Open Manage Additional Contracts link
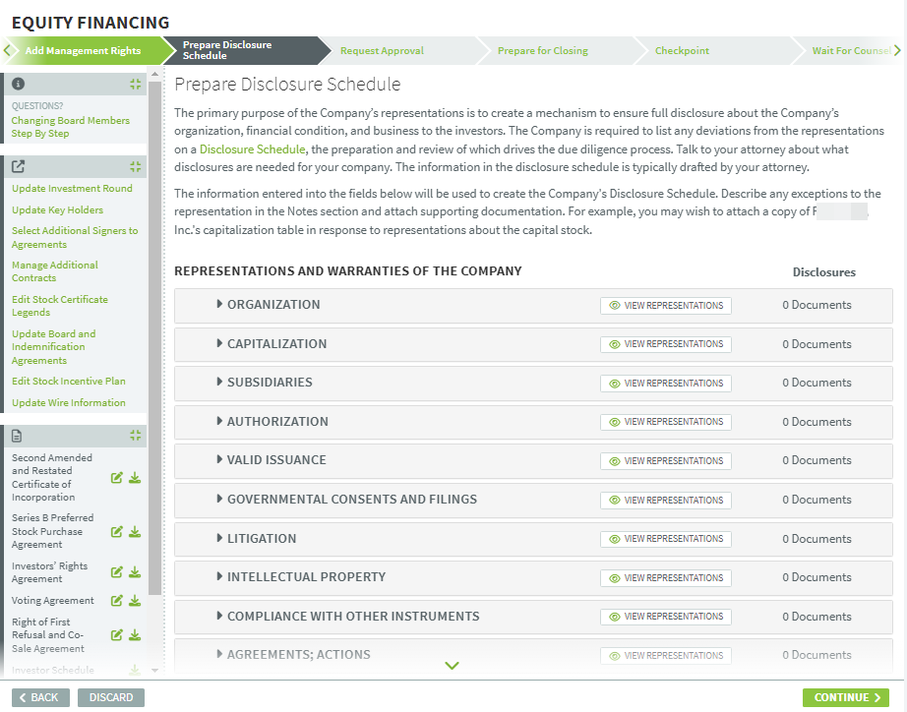Screen dimensions: 907x712 click(x=55, y=271)
